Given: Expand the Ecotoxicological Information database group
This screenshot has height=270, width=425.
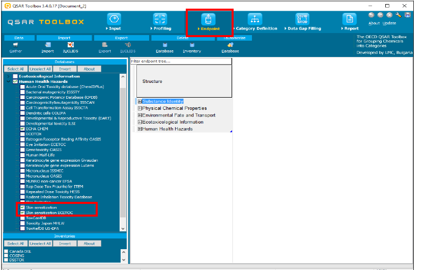Looking at the screenshot, I should (x=8, y=76).
